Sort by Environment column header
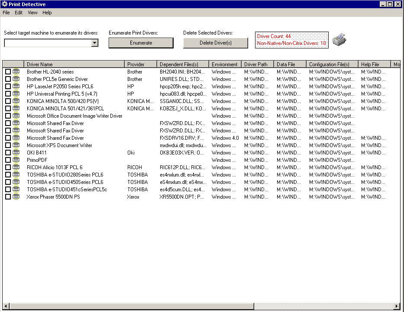 click(225, 64)
